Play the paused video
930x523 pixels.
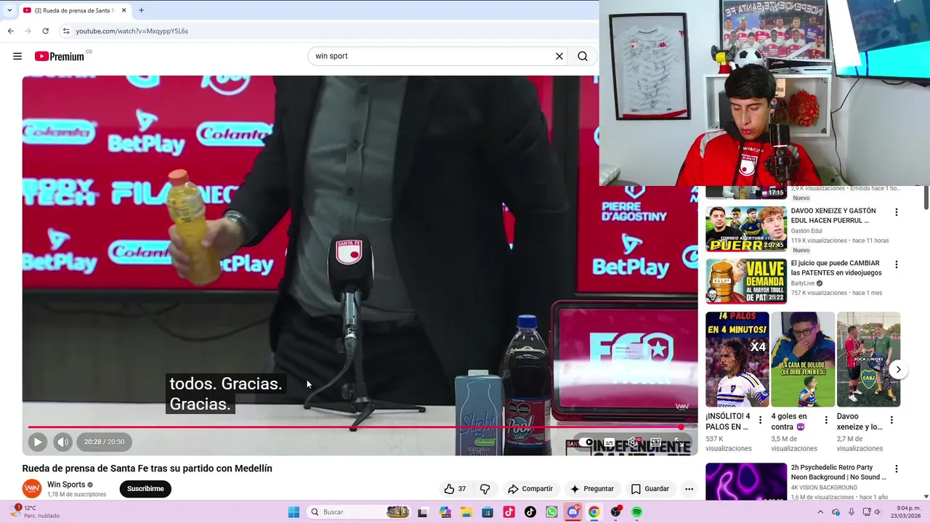(38, 442)
